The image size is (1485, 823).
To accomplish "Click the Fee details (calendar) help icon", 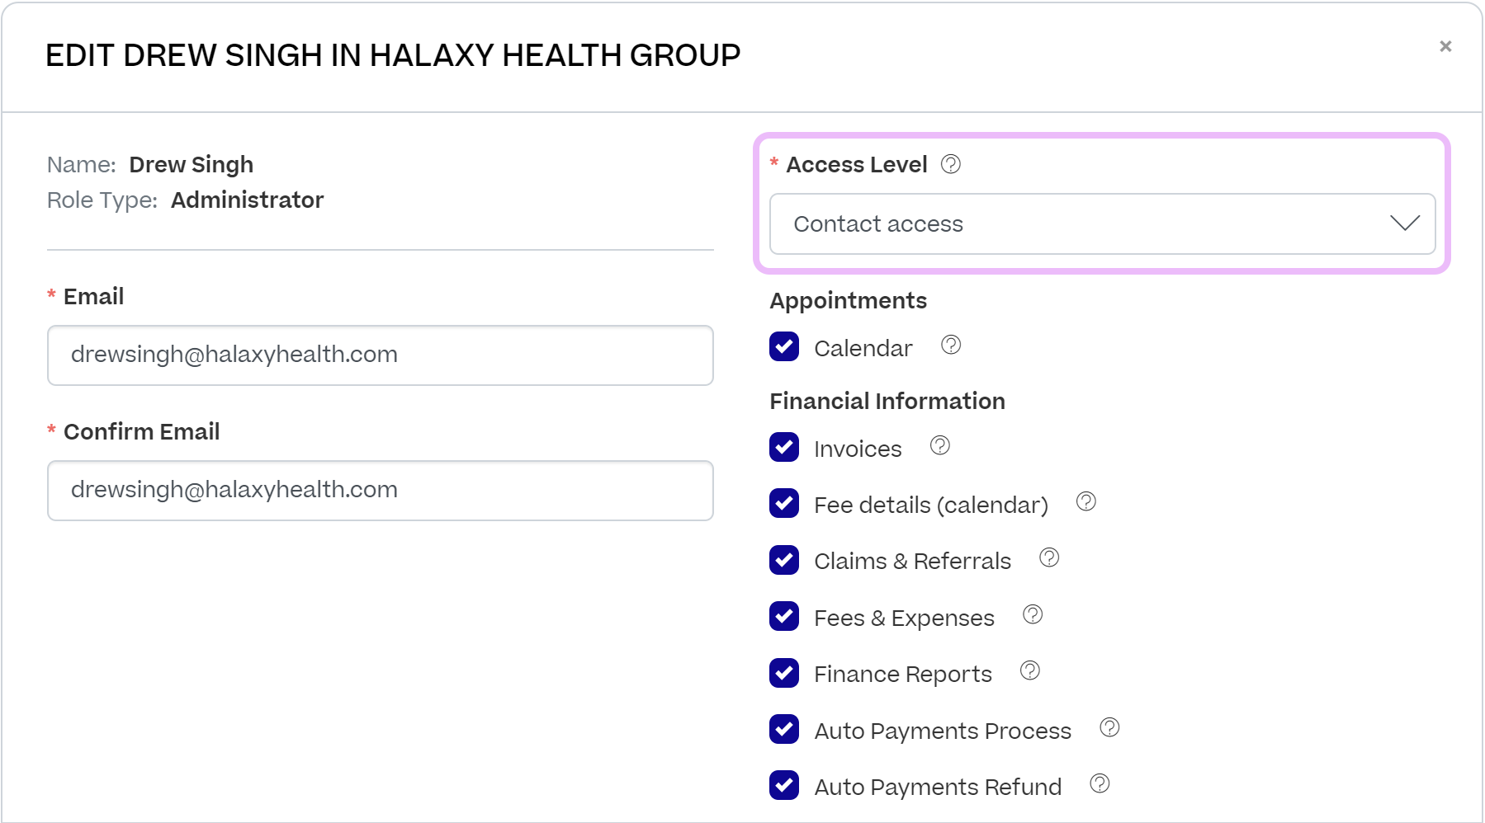I will (x=1085, y=501).
